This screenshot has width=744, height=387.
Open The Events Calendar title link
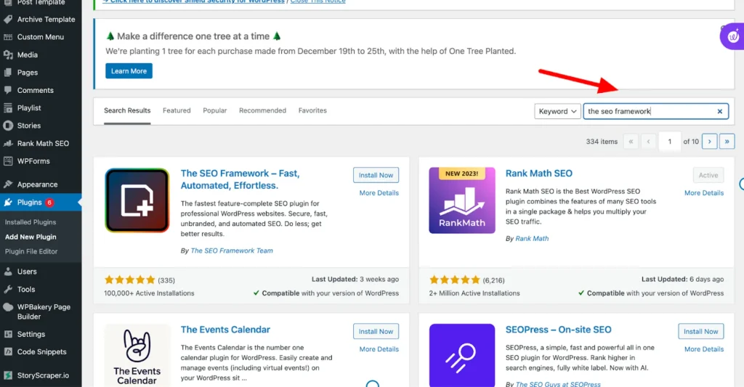(225, 330)
